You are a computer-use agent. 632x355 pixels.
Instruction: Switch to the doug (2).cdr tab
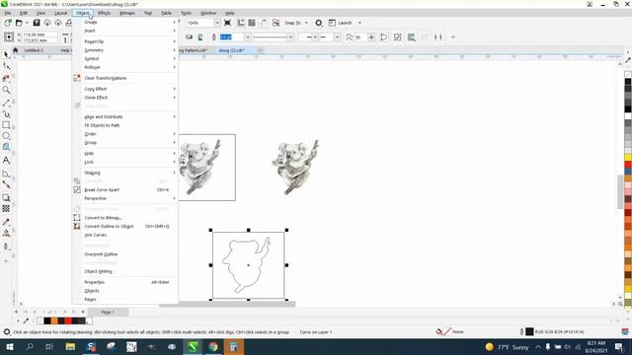click(x=231, y=50)
